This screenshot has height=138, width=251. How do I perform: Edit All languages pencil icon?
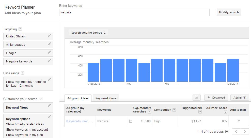click(x=50, y=44)
